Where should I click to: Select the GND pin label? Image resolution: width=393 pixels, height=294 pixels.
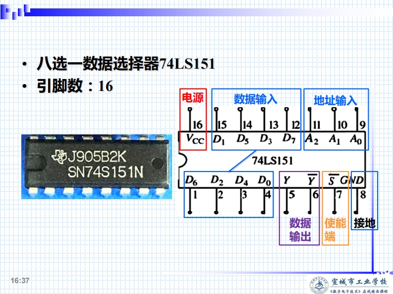pos(352,179)
